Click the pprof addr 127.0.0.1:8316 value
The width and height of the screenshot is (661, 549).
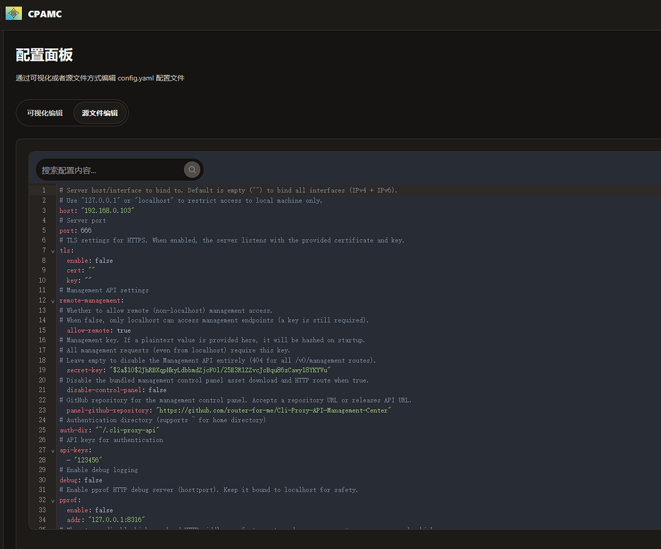pos(116,519)
